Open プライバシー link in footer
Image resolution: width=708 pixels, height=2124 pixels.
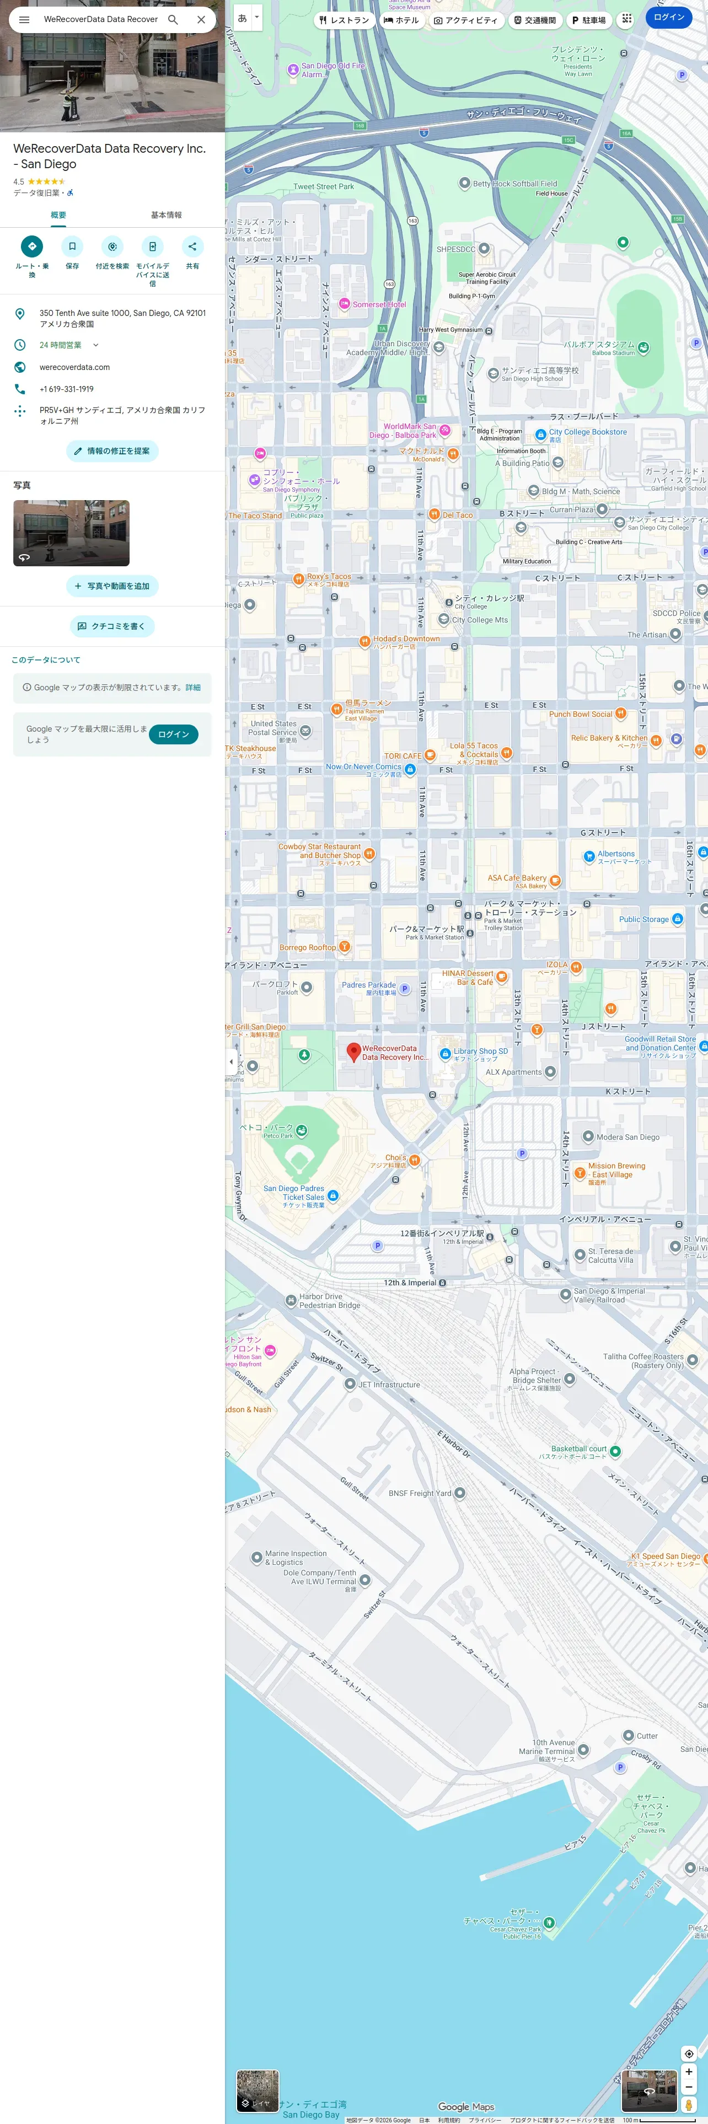pos(485,2119)
